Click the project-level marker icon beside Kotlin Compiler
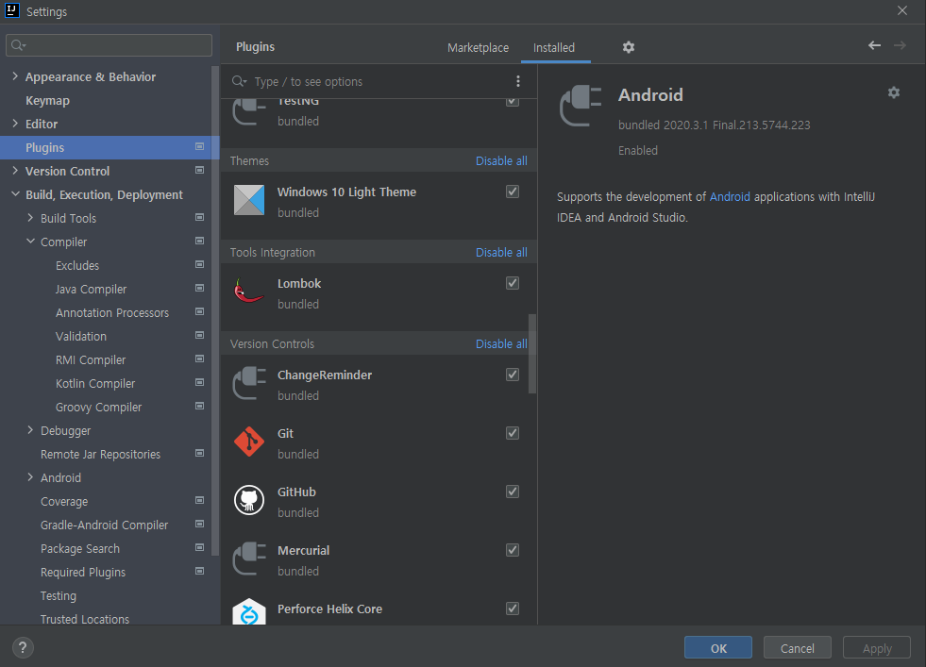 (199, 382)
